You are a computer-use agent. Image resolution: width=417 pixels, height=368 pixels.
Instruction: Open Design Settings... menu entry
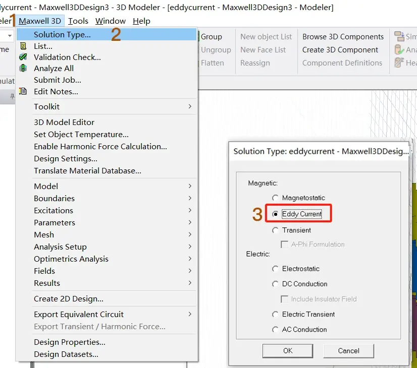coord(107,158)
